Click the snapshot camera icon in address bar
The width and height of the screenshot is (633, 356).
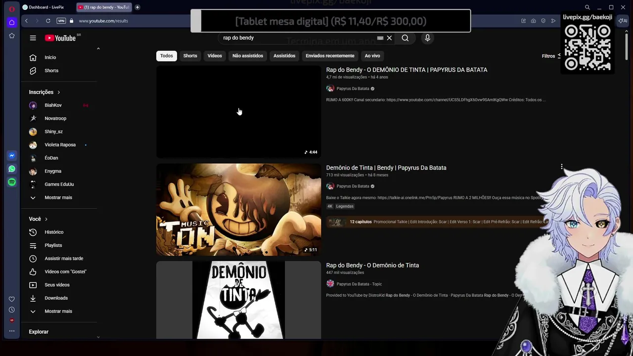pos(533,21)
